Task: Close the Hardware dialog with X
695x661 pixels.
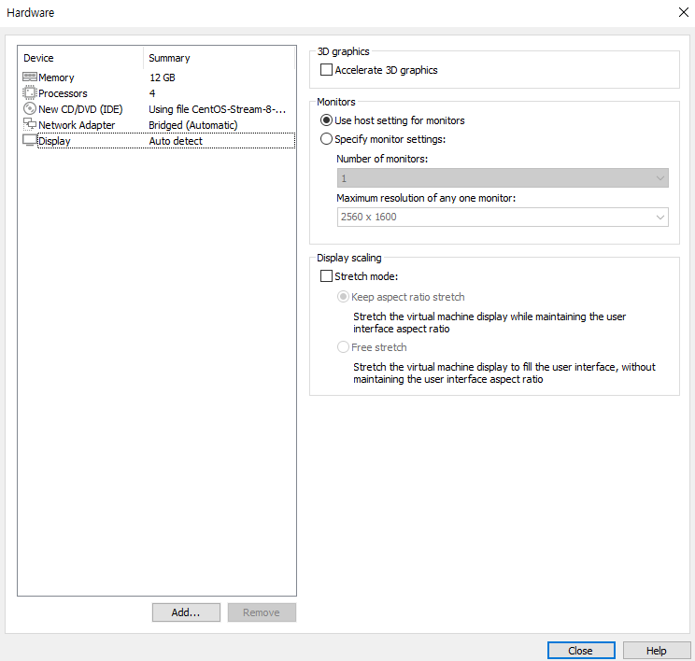Action: (x=684, y=12)
